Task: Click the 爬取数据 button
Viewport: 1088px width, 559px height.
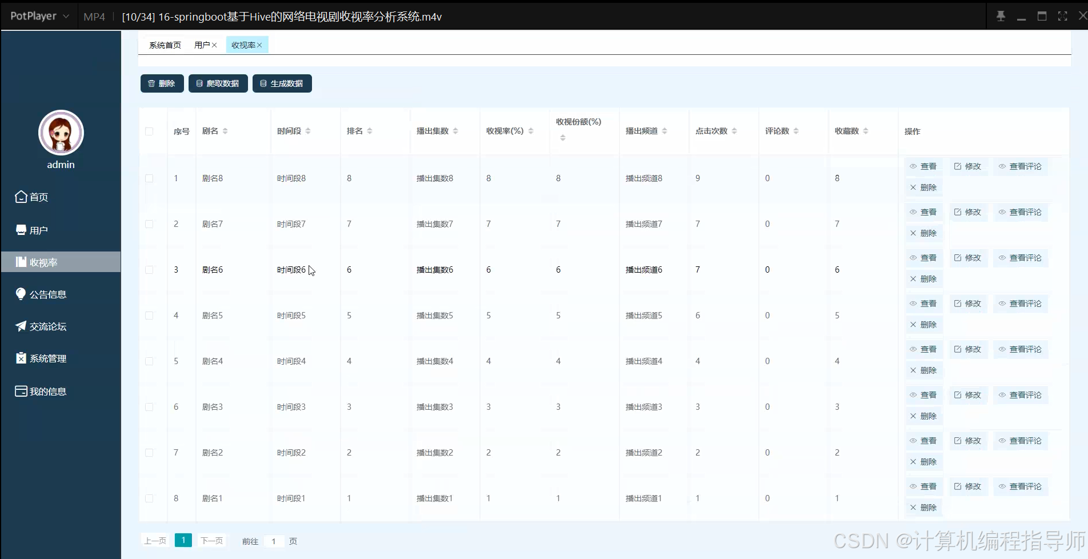Action: (x=218, y=83)
